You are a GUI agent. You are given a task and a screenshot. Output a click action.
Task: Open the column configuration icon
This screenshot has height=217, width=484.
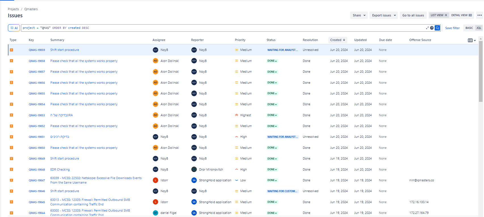[x=472, y=40]
